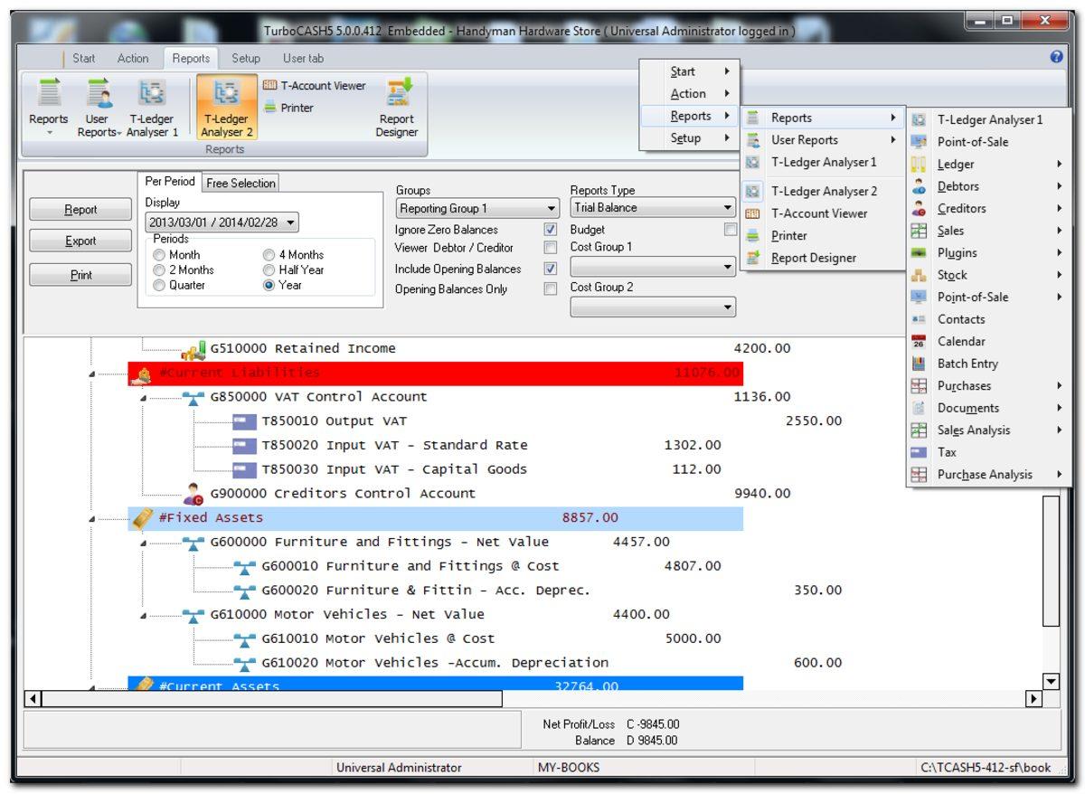This screenshot has height=794, width=1085.
Task: Click the blue help question mark icon
Action: (1056, 57)
